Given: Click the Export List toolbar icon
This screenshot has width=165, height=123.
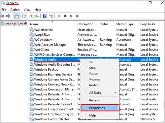Looking at the screenshot, I should click(x=37, y=16).
